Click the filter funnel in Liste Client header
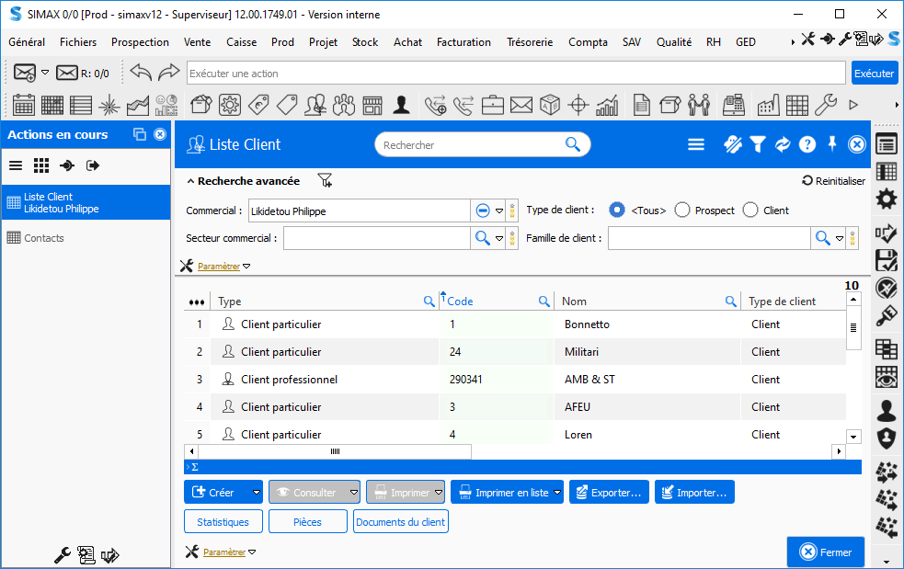 [757, 144]
